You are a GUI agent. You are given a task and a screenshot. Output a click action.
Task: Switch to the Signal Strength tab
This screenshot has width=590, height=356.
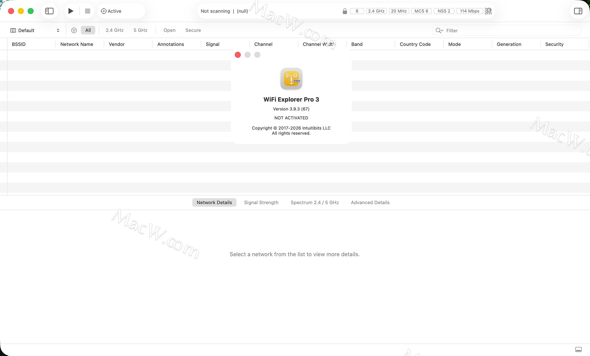click(x=261, y=203)
